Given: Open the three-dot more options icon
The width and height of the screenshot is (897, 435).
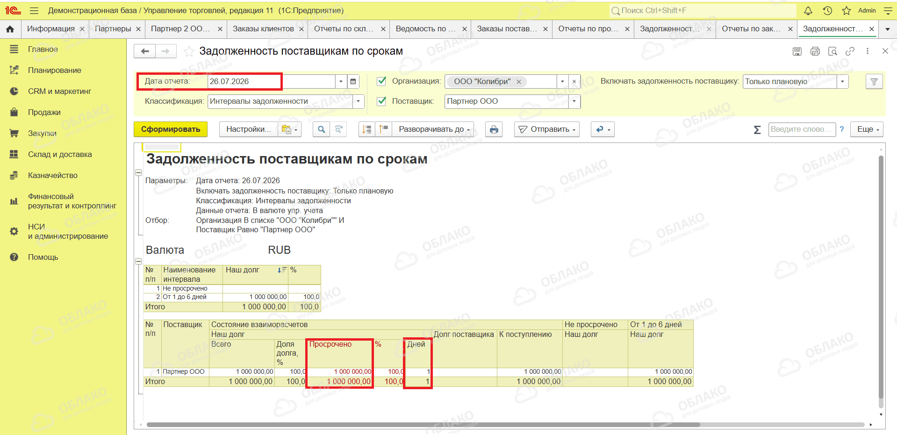Looking at the screenshot, I should (868, 51).
